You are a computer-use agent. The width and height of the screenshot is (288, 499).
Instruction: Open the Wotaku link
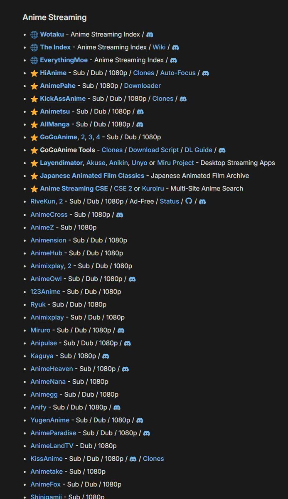coord(52,35)
